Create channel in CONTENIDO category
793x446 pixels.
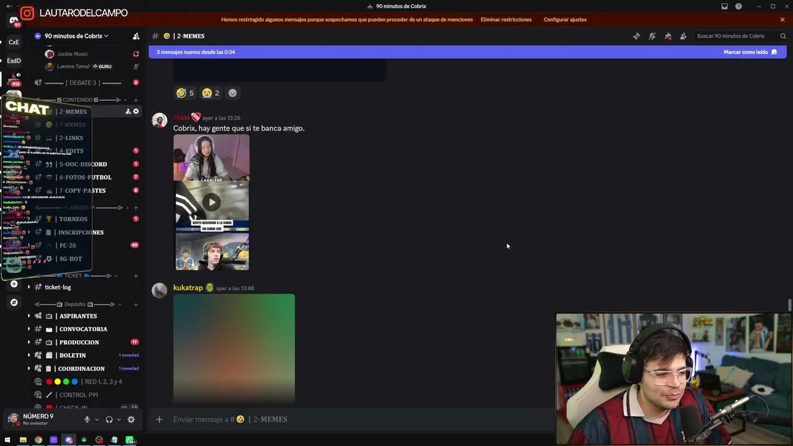(136, 100)
